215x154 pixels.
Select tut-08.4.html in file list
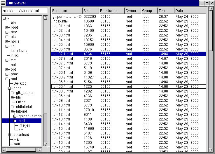[x=62, y=87]
